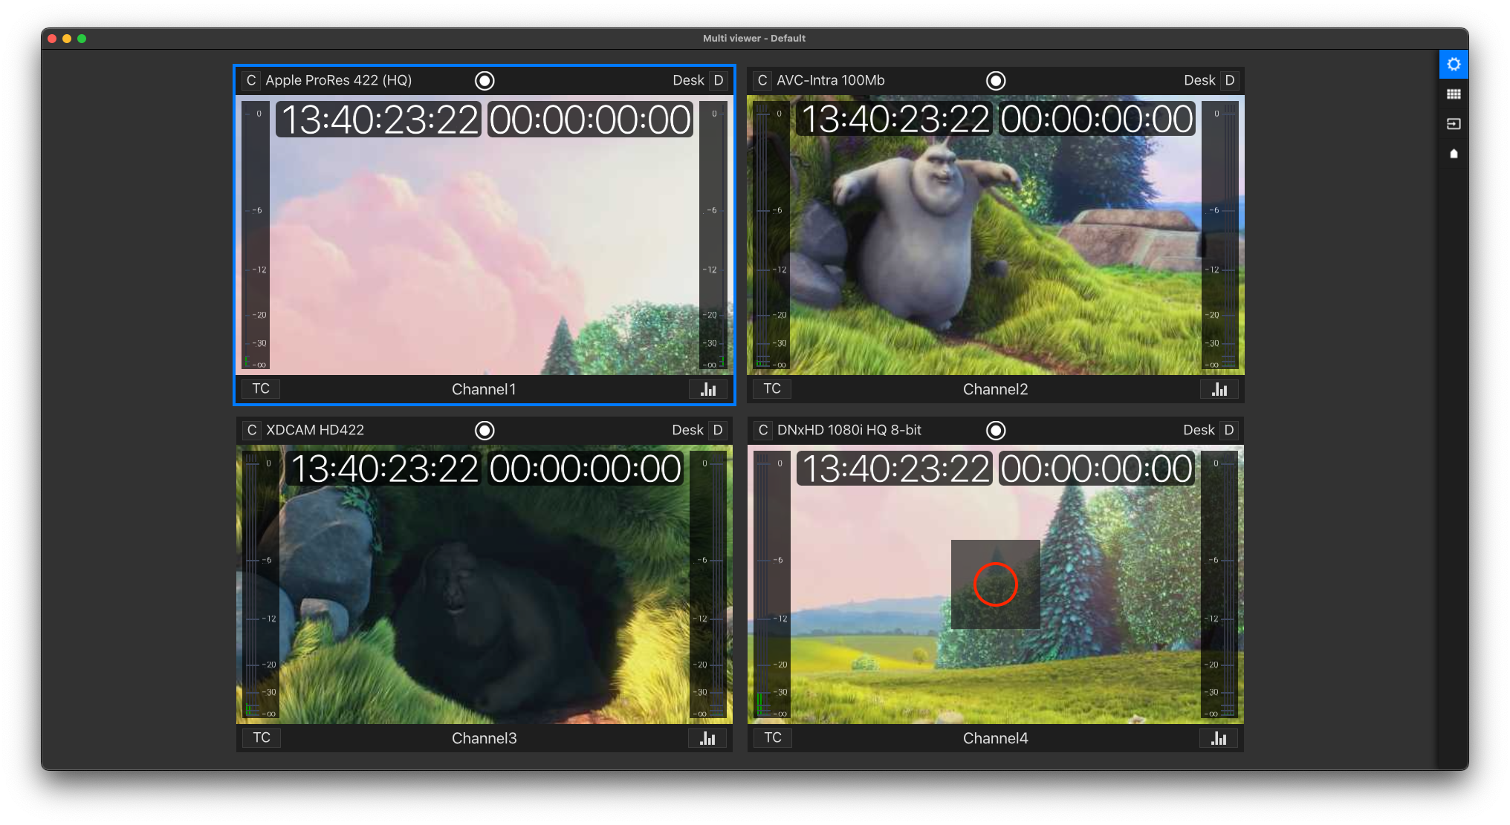Click the Channel4 name label
The image size is (1510, 825).
(x=996, y=738)
